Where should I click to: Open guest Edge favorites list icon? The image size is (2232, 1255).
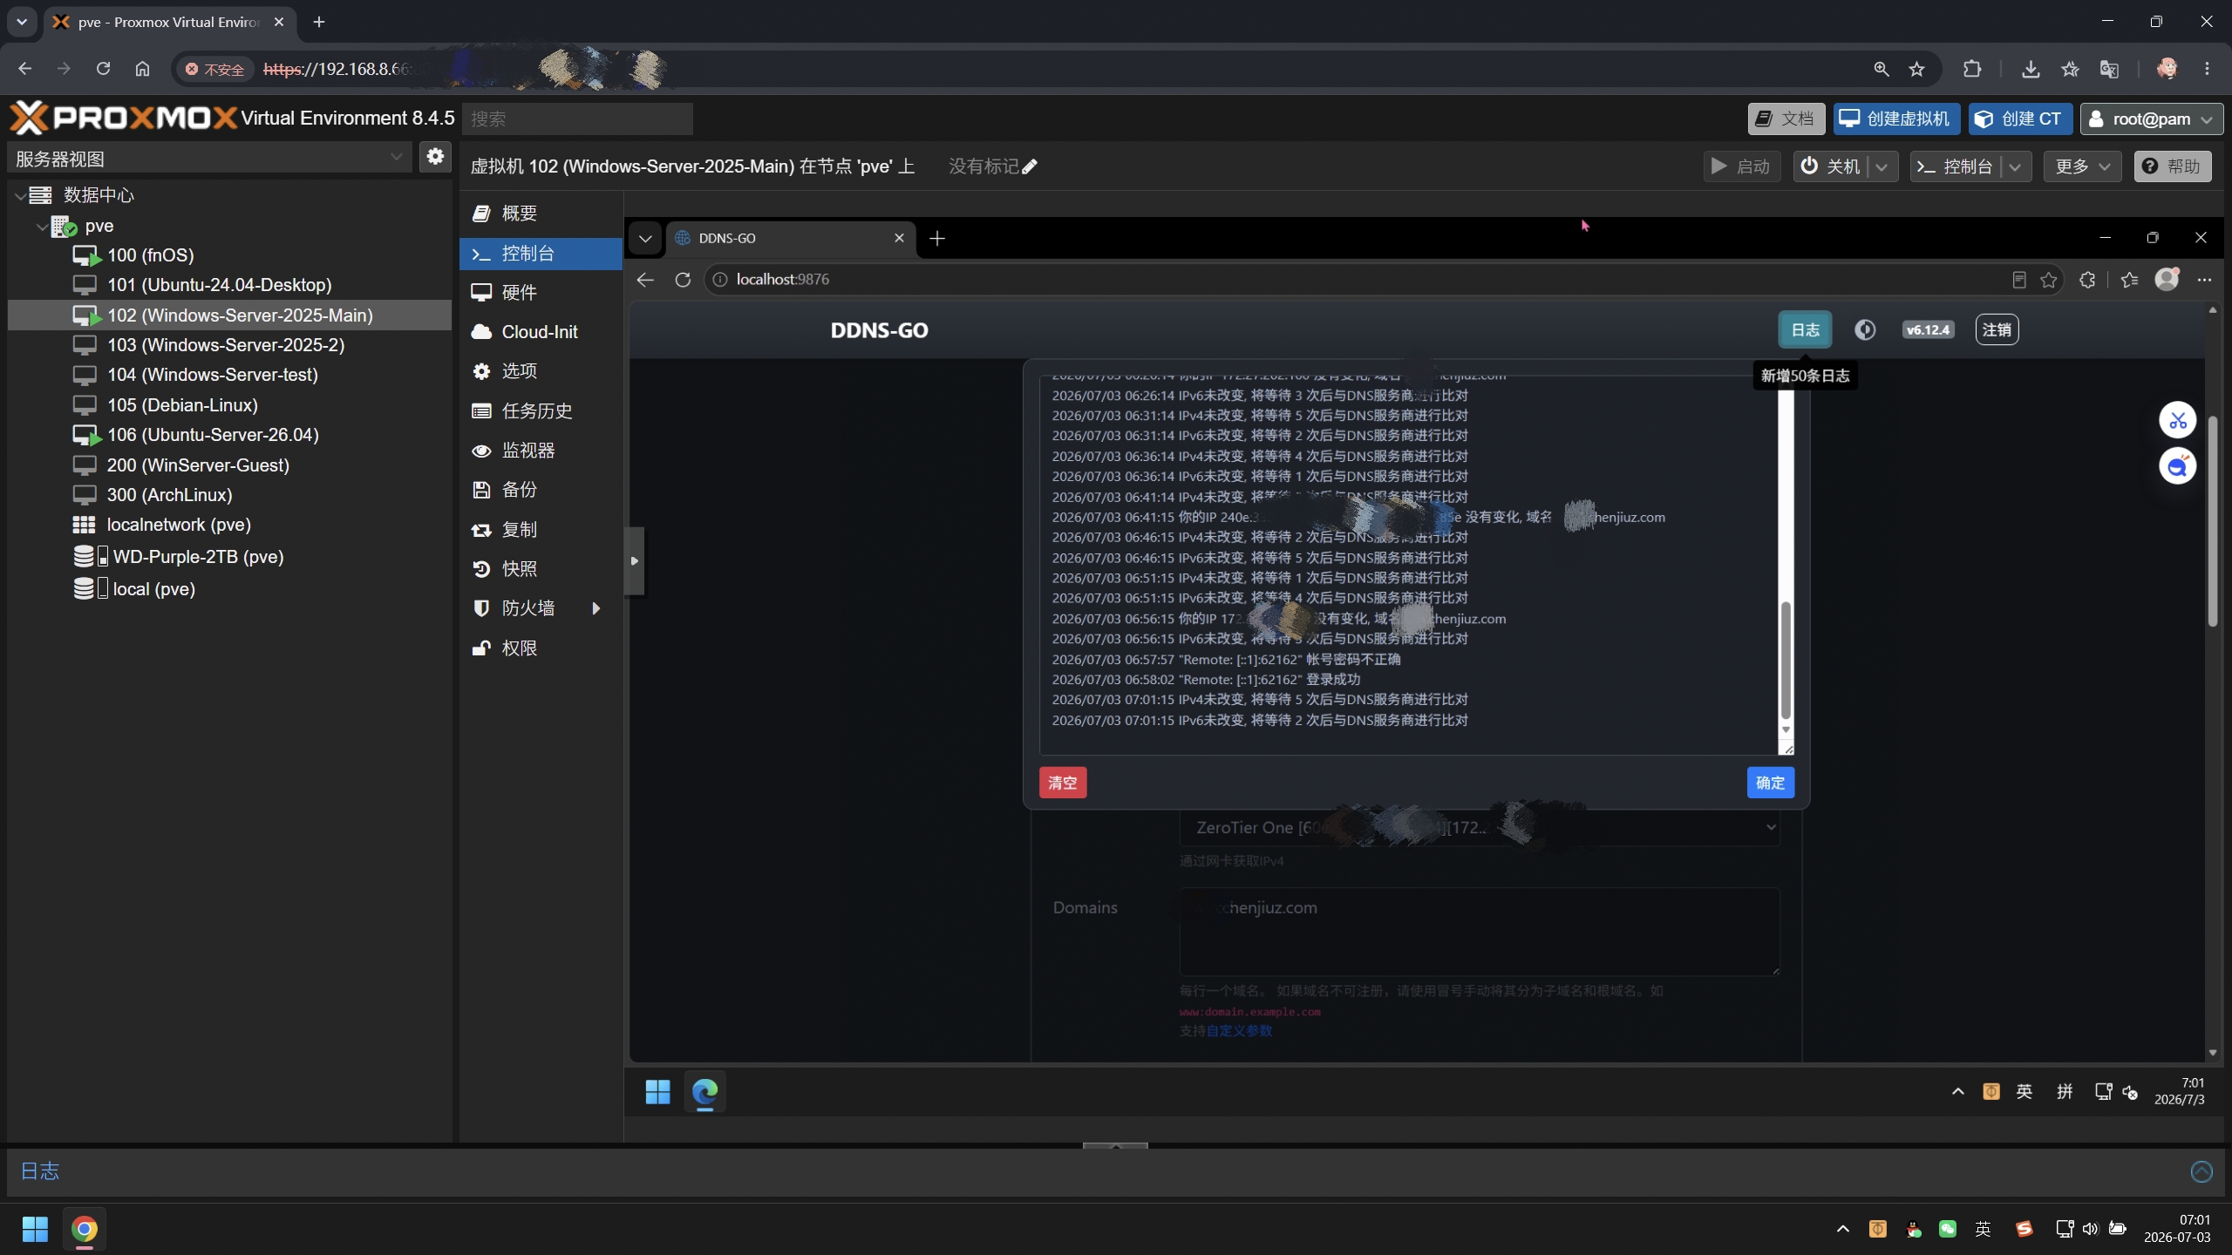(x=2129, y=280)
